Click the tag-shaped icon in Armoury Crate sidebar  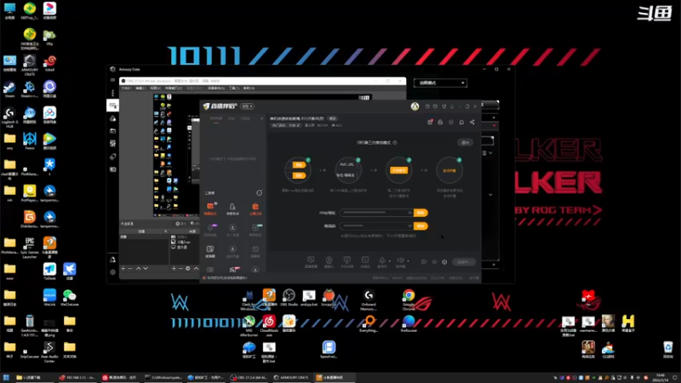click(x=112, y=157)
